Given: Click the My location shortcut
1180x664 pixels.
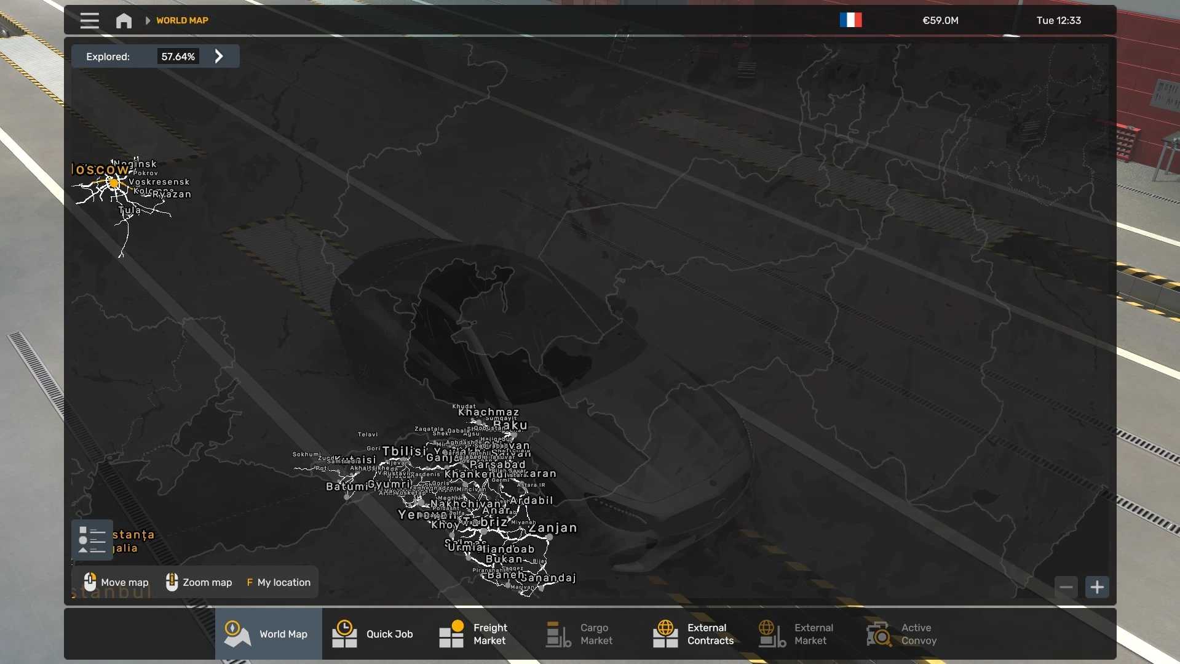Looking at the screenshot, I should (279, 582).
